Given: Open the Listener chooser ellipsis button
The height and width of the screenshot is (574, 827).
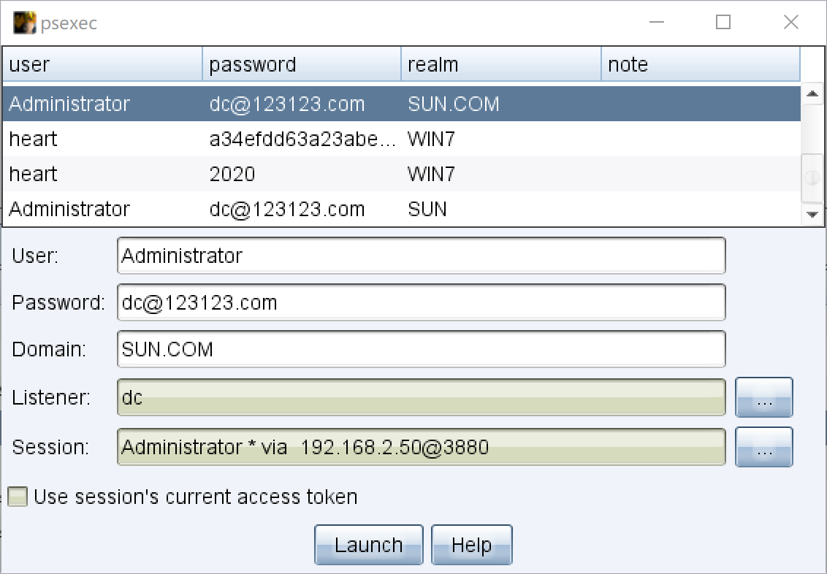Looking at the screenshot, I should point(763,397).
